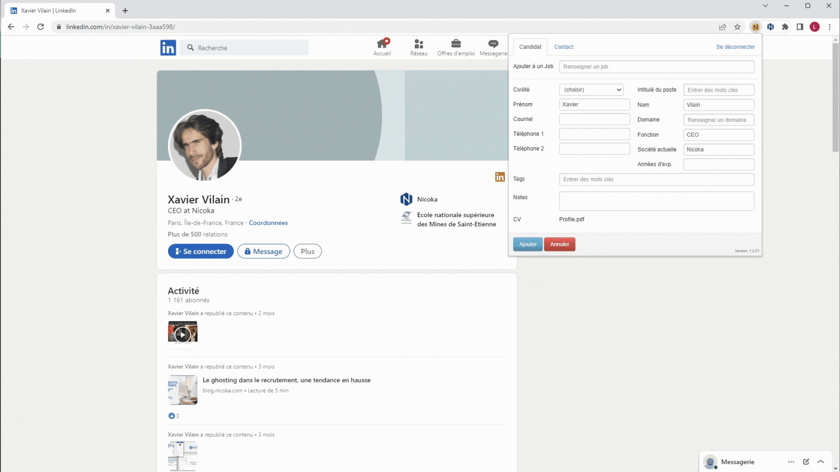Bookmark this page with star icon
This screenshot has width=840, height=472.
(x=738, y=27)
